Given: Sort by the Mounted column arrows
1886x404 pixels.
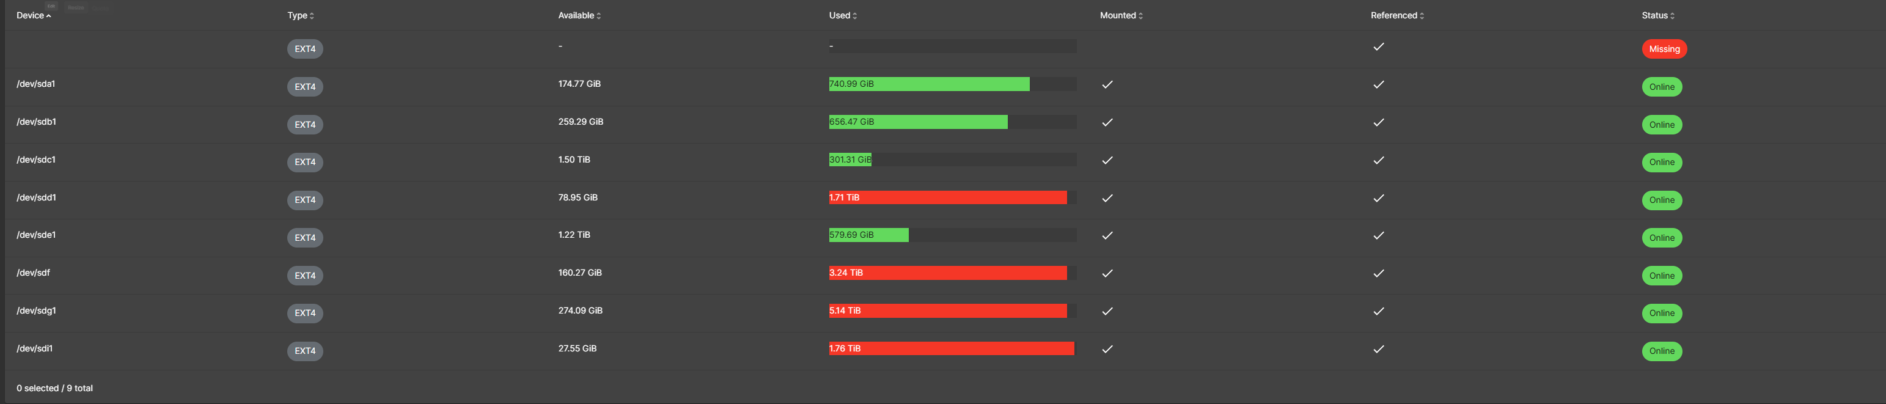Looking at the screenshot, I should 1140,16.
